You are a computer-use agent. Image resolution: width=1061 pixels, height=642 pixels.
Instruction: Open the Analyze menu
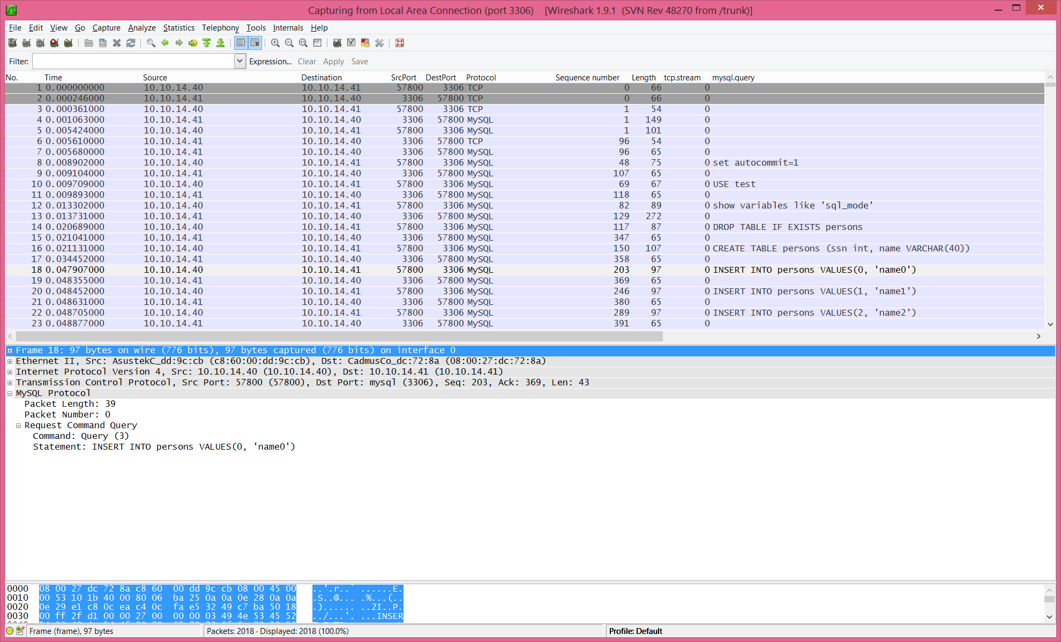click(x=141, y=28)
